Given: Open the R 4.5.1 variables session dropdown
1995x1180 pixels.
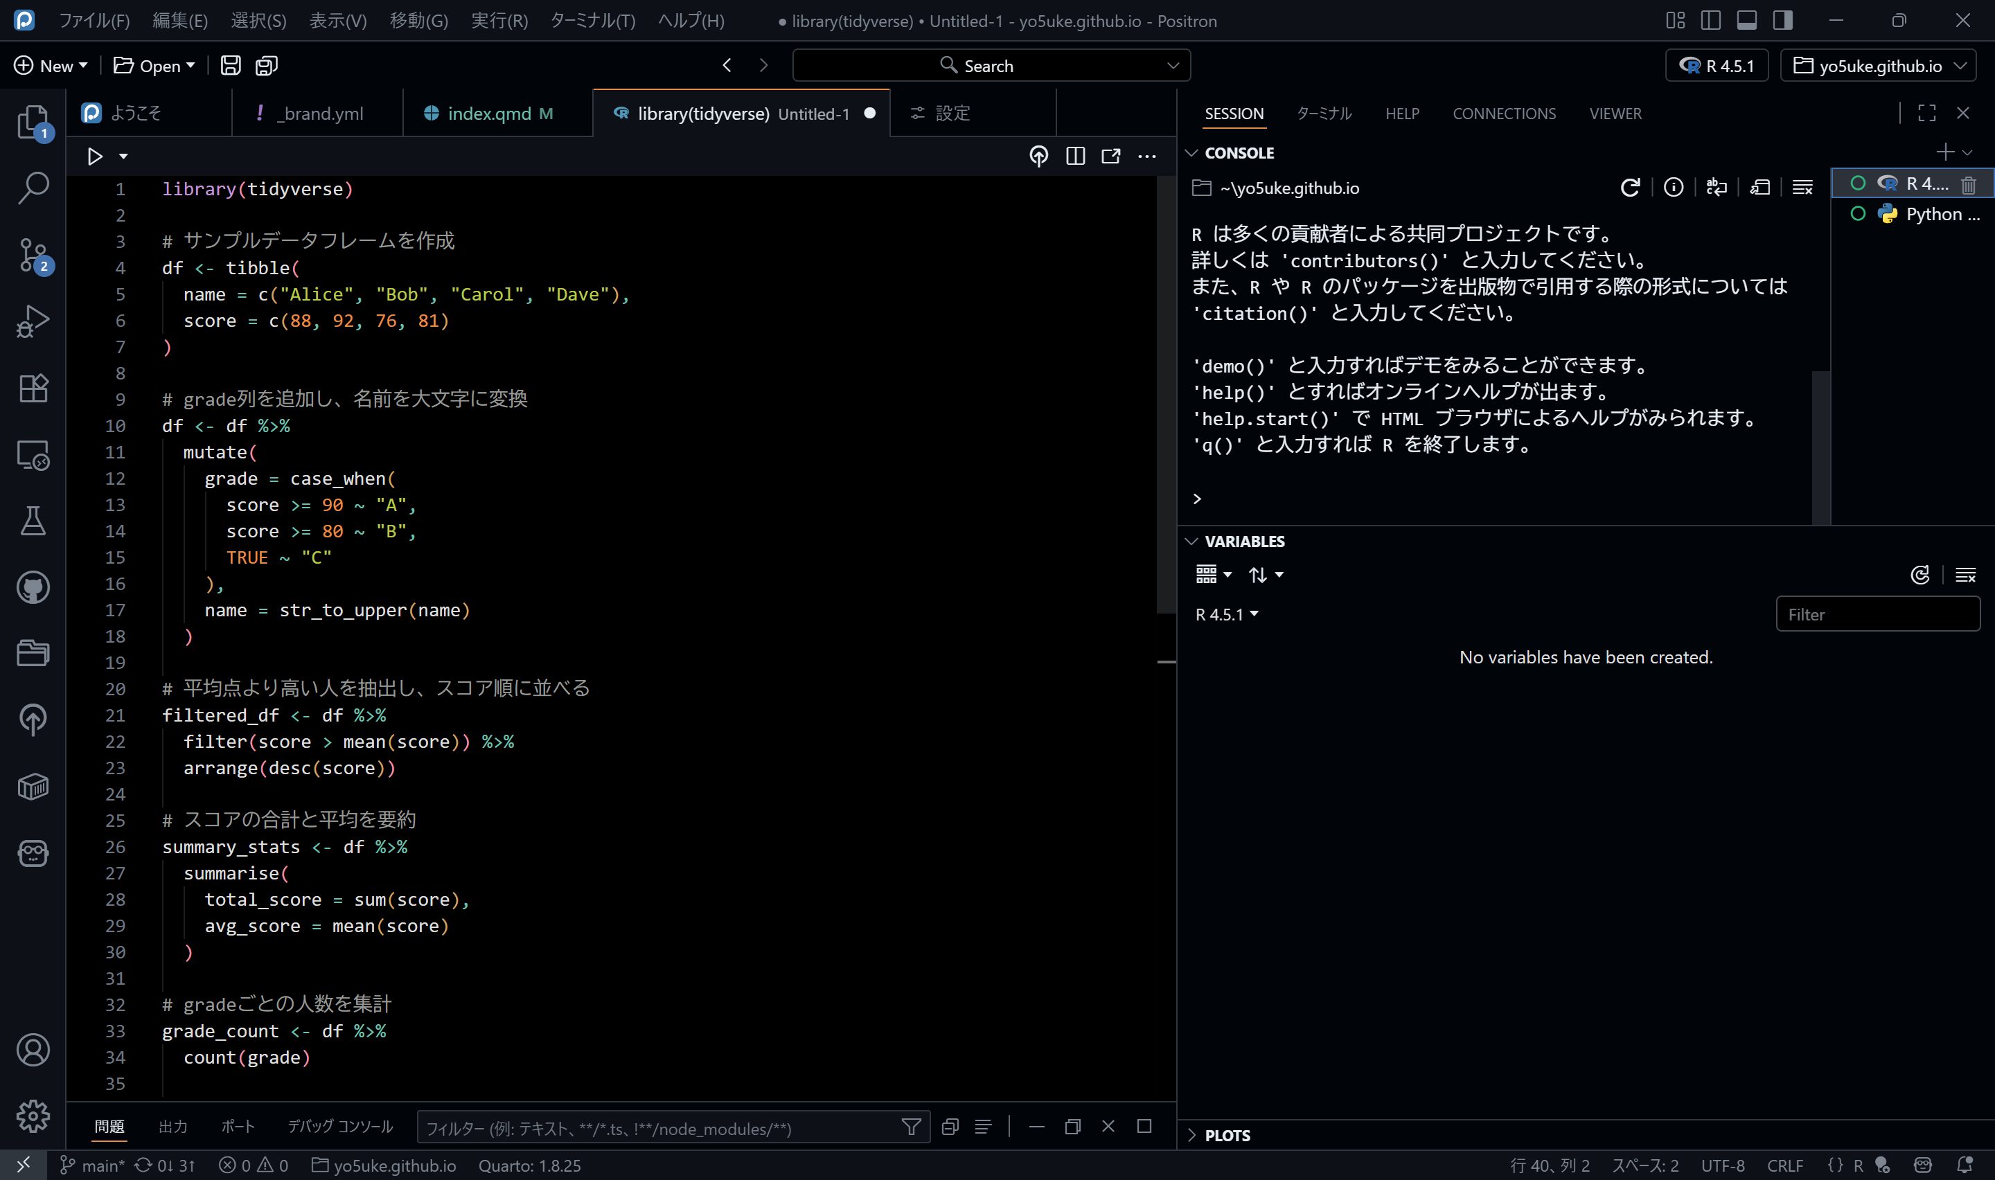Looking at the screenshot, I should click(x=1226, y=615).
